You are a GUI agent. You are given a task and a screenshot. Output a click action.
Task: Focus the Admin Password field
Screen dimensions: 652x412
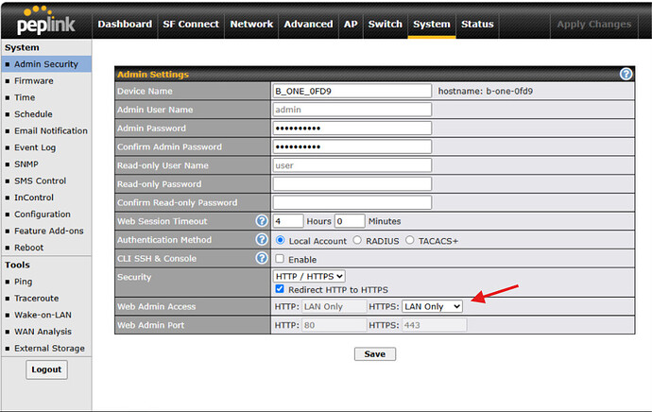pyautogui.click(x=352, y=129)
